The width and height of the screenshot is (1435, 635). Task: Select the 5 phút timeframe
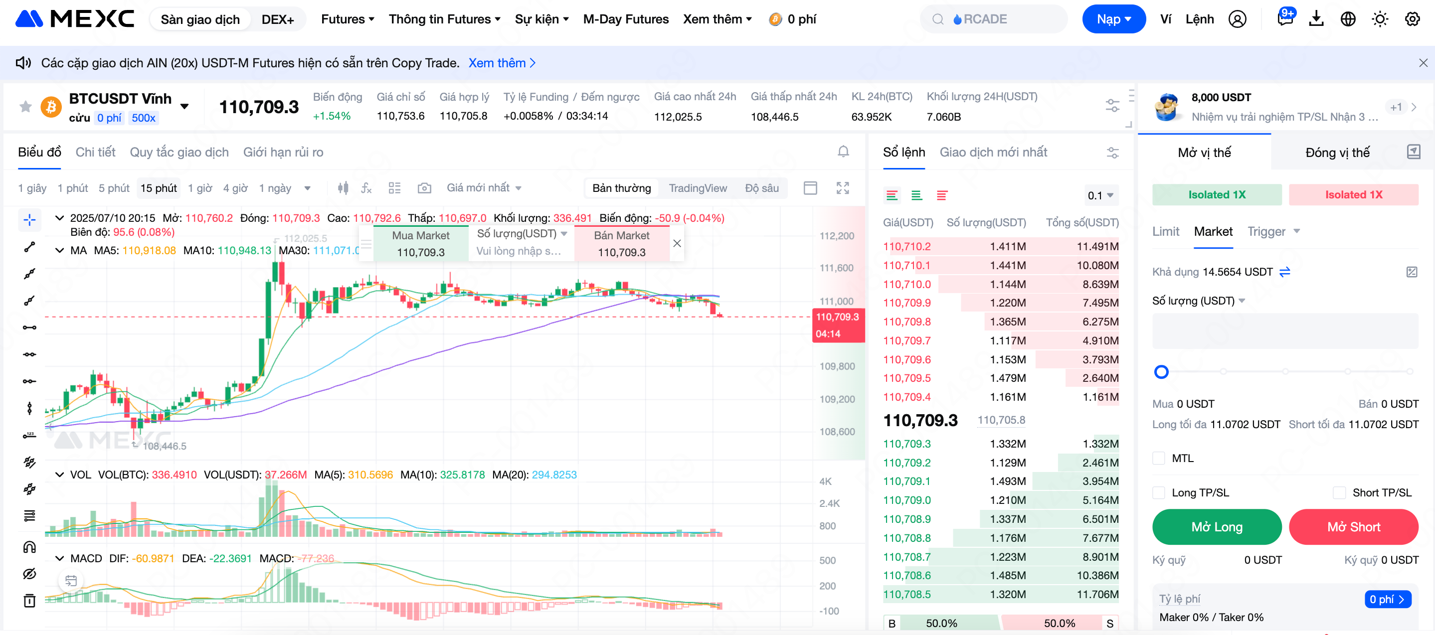(x=114, y=188)
